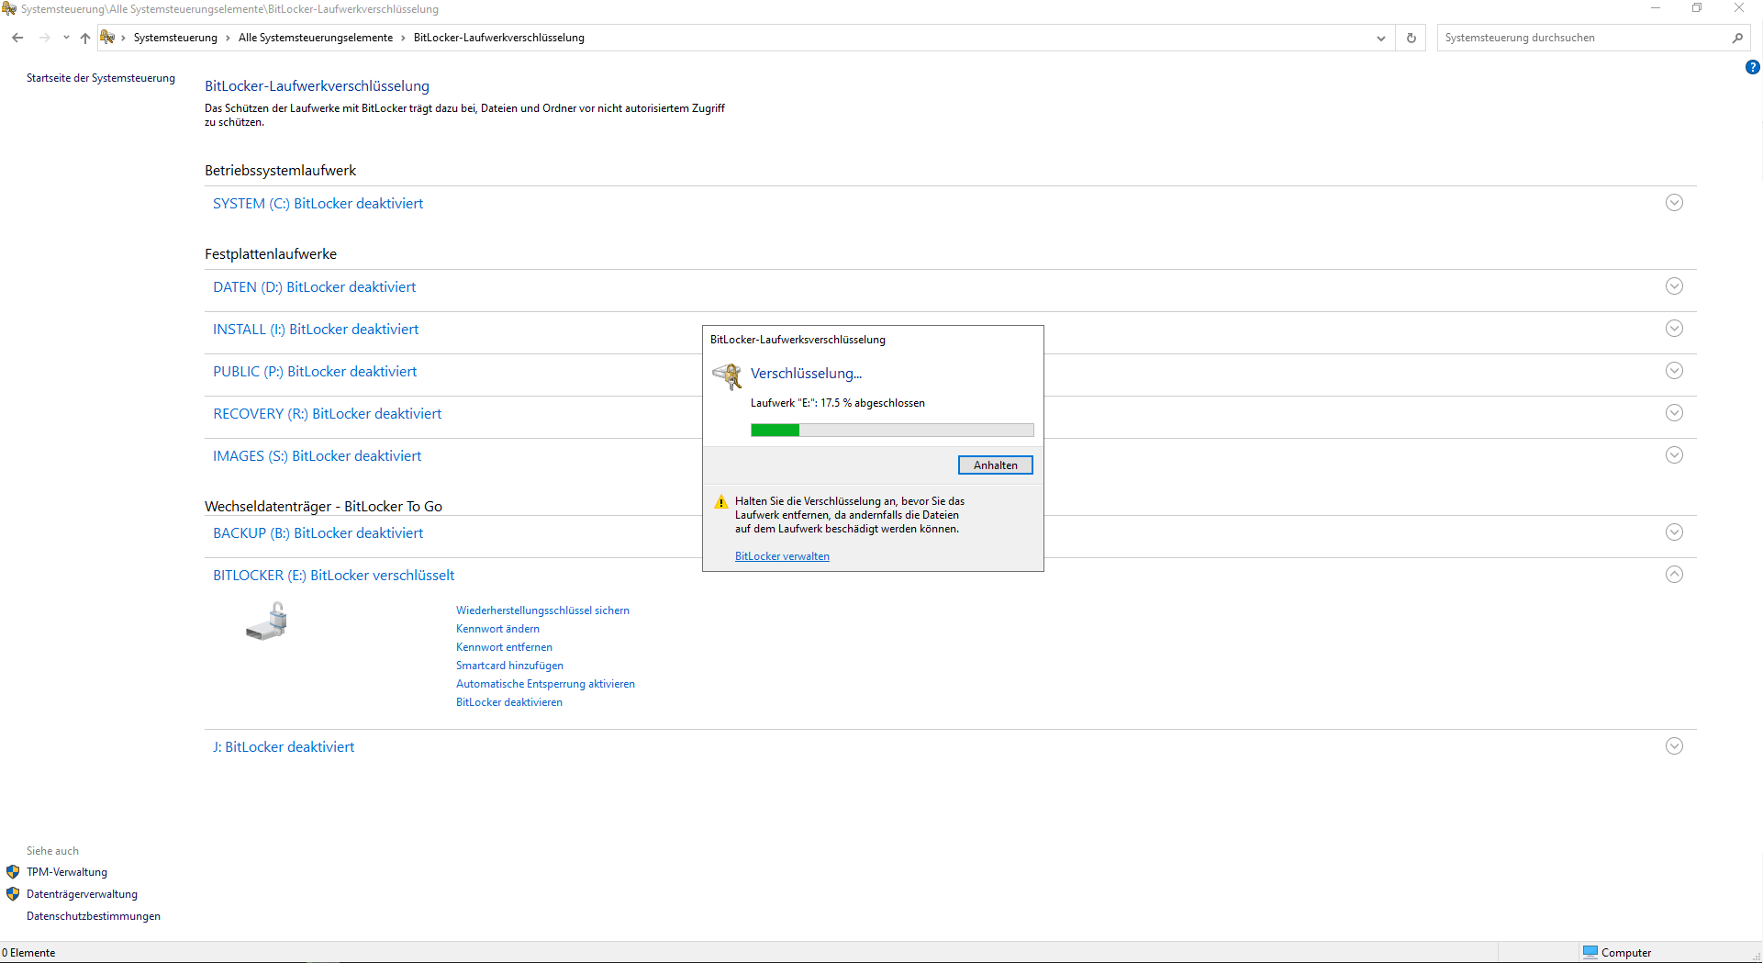Select Alle Systemsteuerungselemente breadcrumb
This screenshot has width=1763, height=963.
coord(316,38)
